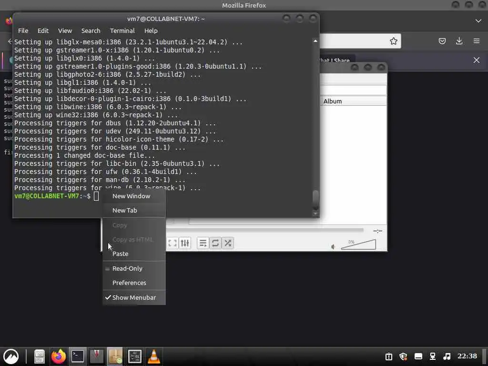Open the sound music-note tray icon
488x366 pixels.
[x=447, y=356]
